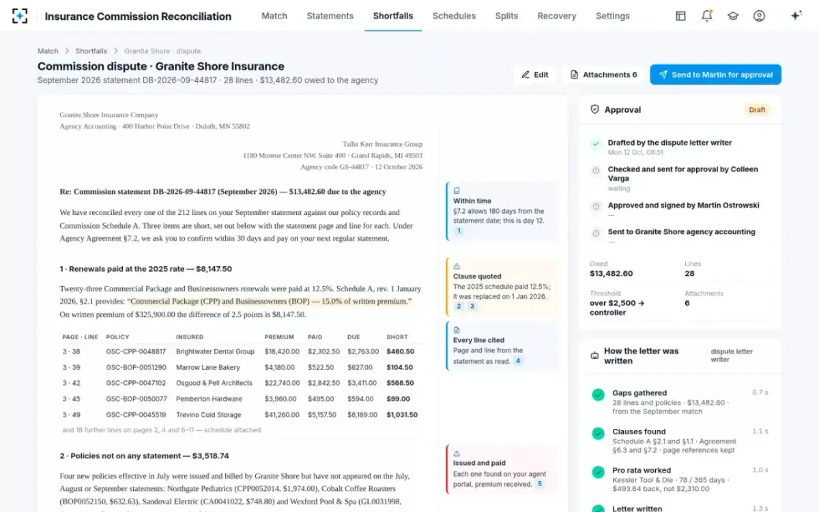Open the notifications bell
The width and height of the screenshot is (819, 512).
click(x=707, y=16)
